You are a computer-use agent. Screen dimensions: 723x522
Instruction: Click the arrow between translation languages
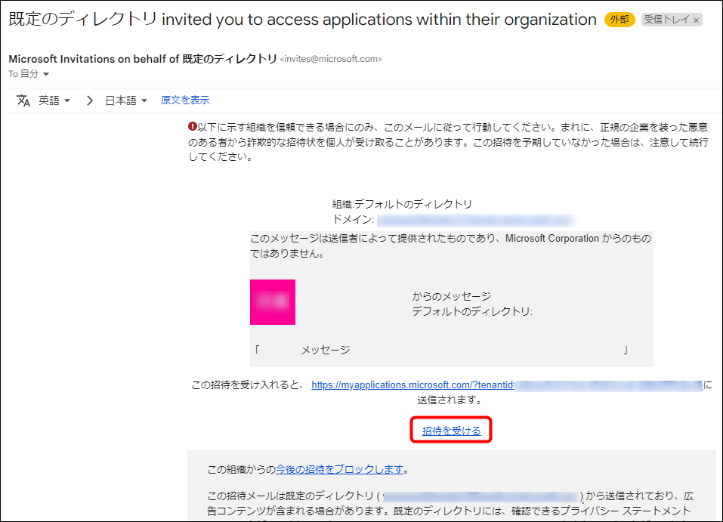(x=89, y=100)
